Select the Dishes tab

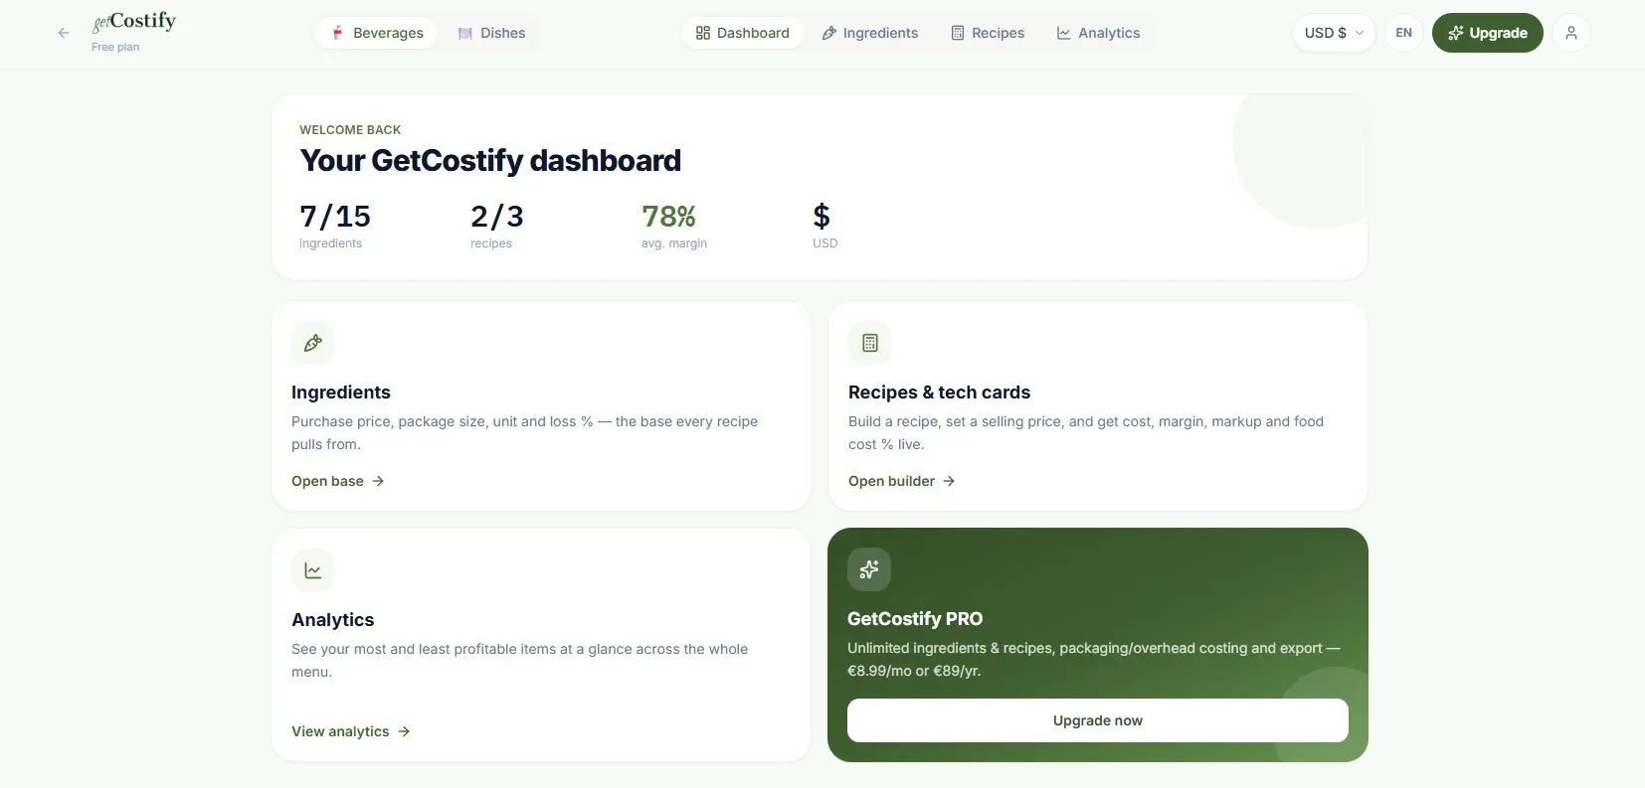tap(491, 33)
